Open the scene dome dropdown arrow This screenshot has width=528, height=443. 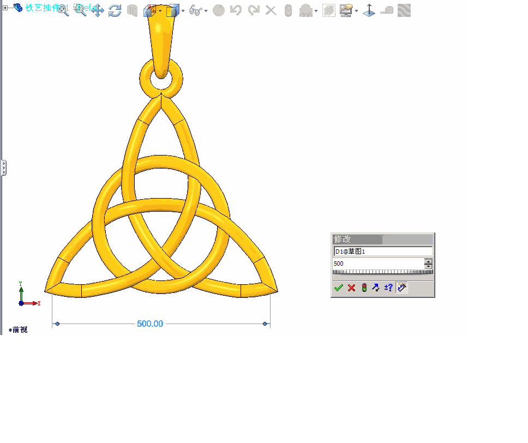316,11
